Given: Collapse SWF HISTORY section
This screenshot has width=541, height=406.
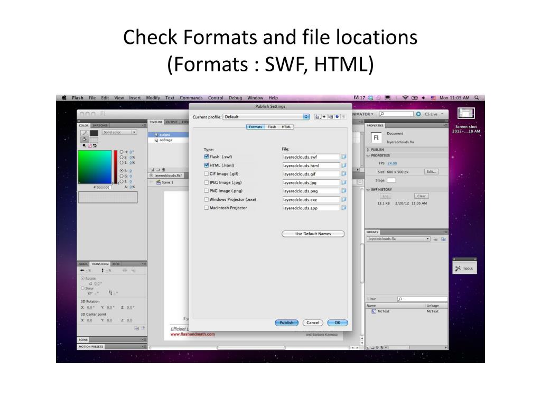Looking at the screenshot, I should pos(368,190).
